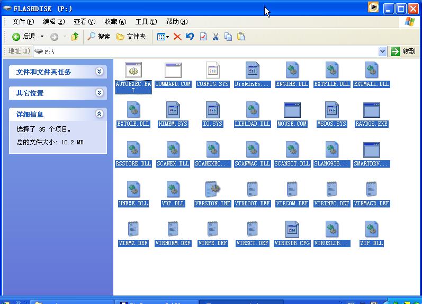The height and width of the screenshot is (304, 422).
Task: Select the EXTMAIL.DLL file icon
Action: (371, 70)
